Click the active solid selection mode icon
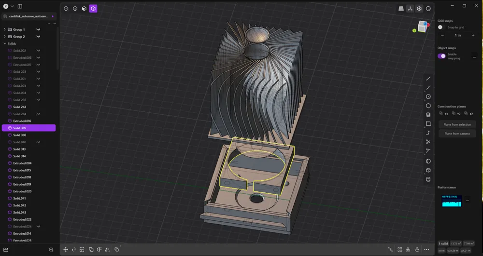The width and height of the screenshot is (483, 256). click(93, 9)
